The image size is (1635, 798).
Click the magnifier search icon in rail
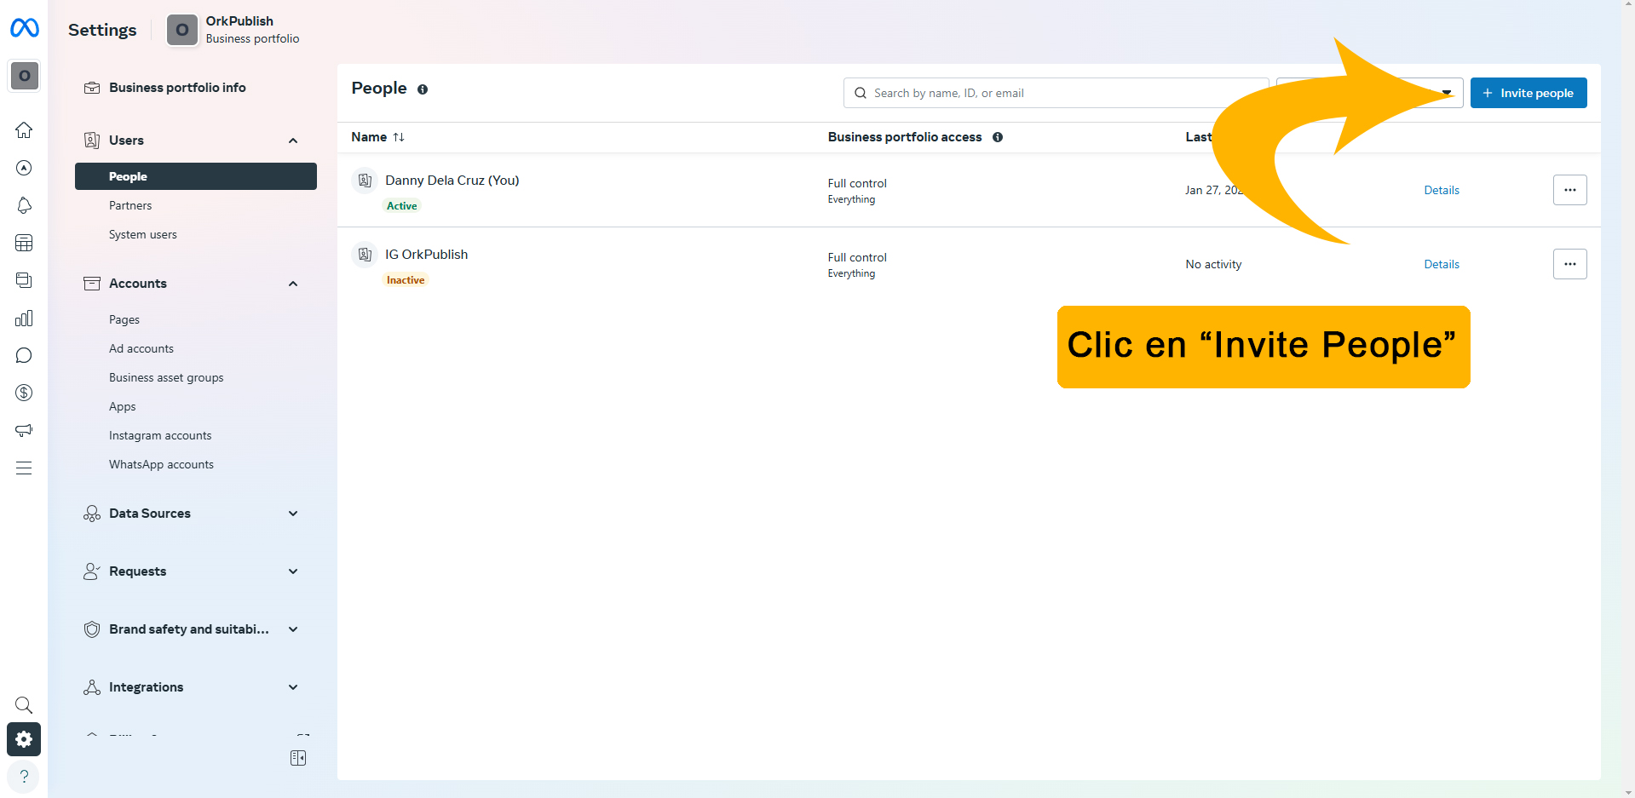(x=24, y=705)
